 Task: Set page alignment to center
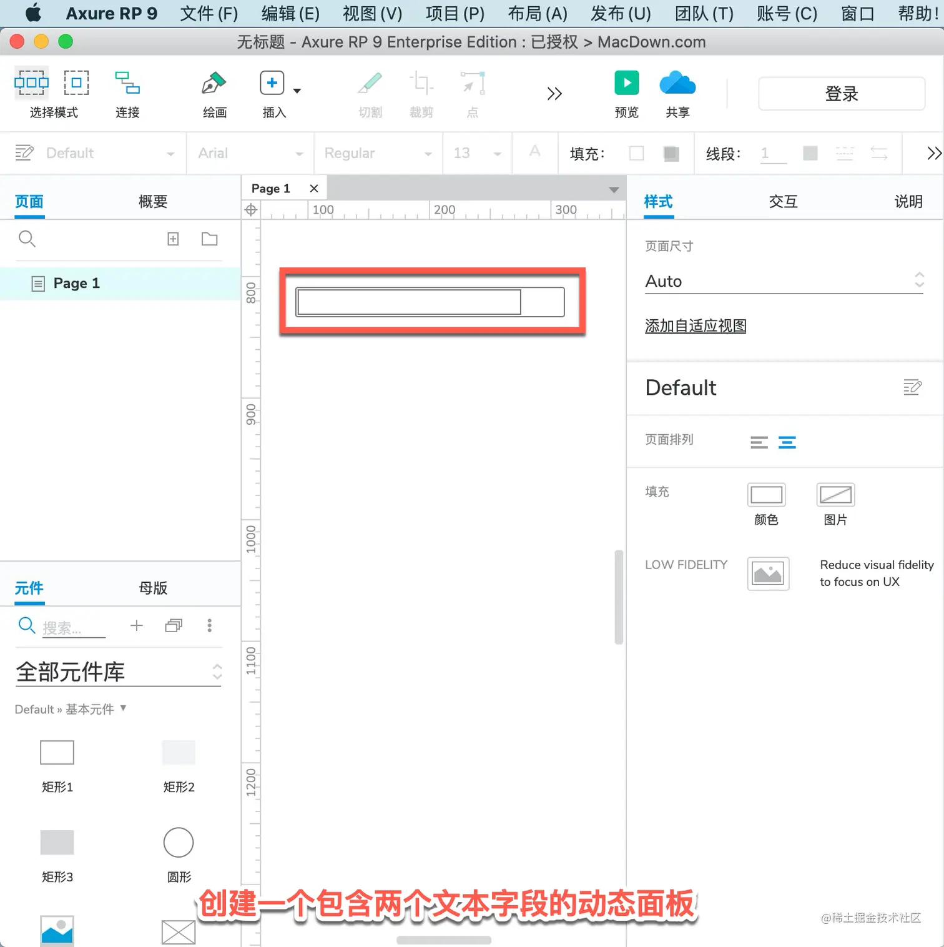787,442
